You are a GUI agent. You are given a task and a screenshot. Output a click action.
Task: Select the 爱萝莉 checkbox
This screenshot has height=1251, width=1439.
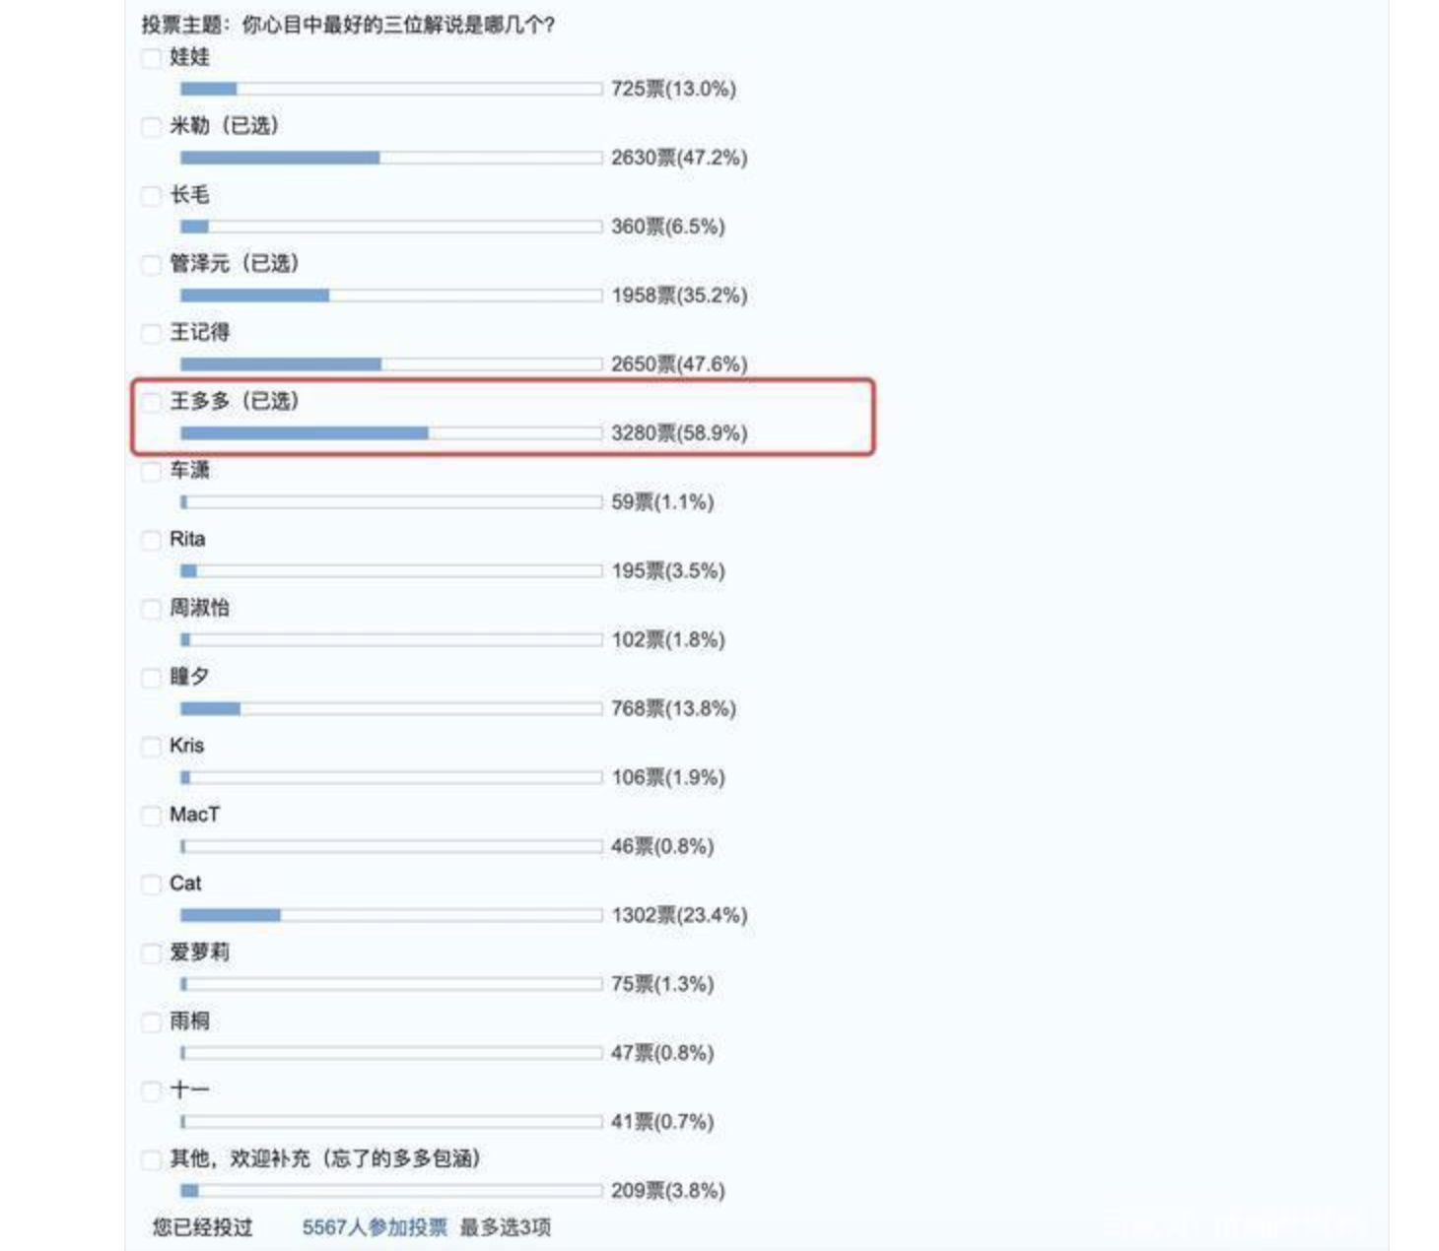pos(151,955)
